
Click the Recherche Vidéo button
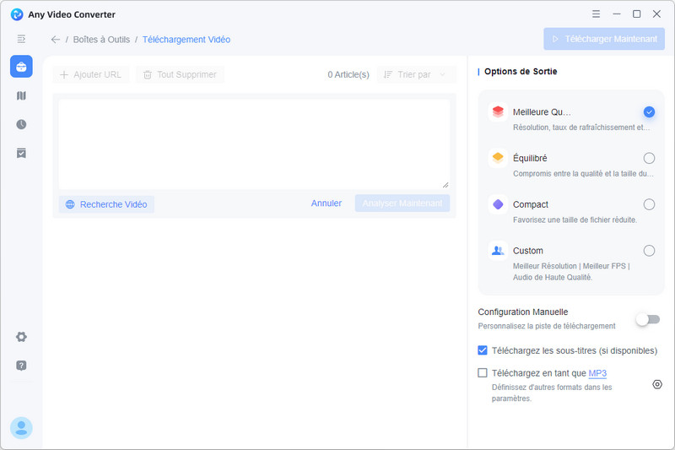(x=106, y=204)
